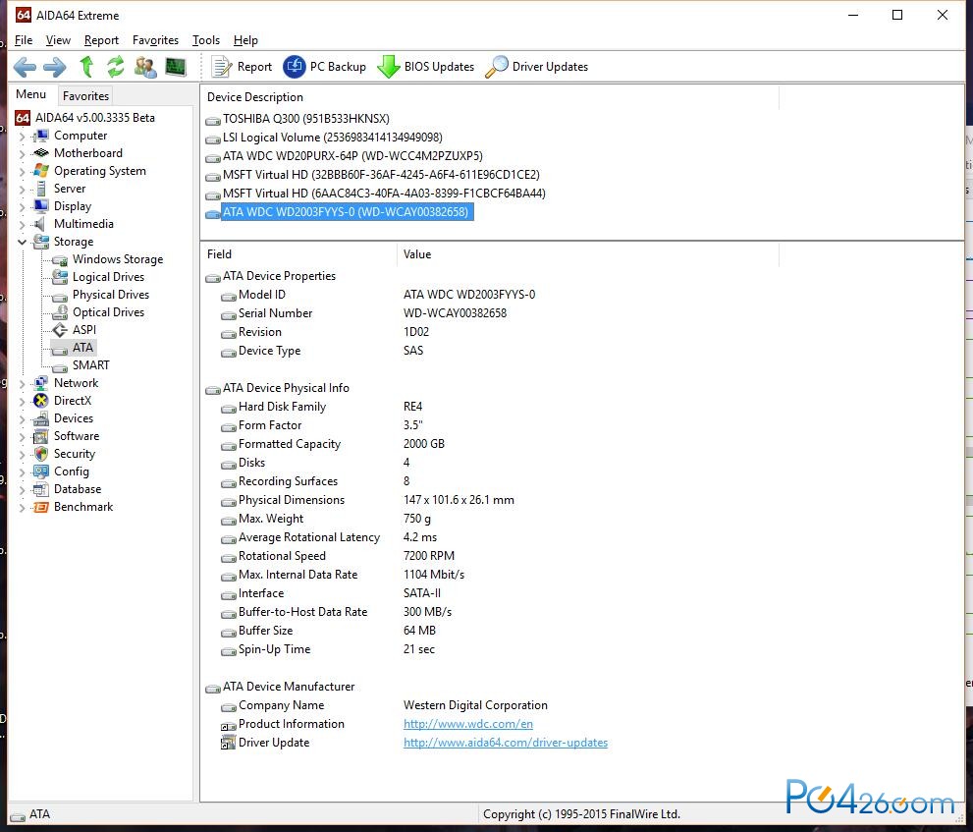Select Physical Drives in the tree
973x832 pixels.
coord(110,295)
